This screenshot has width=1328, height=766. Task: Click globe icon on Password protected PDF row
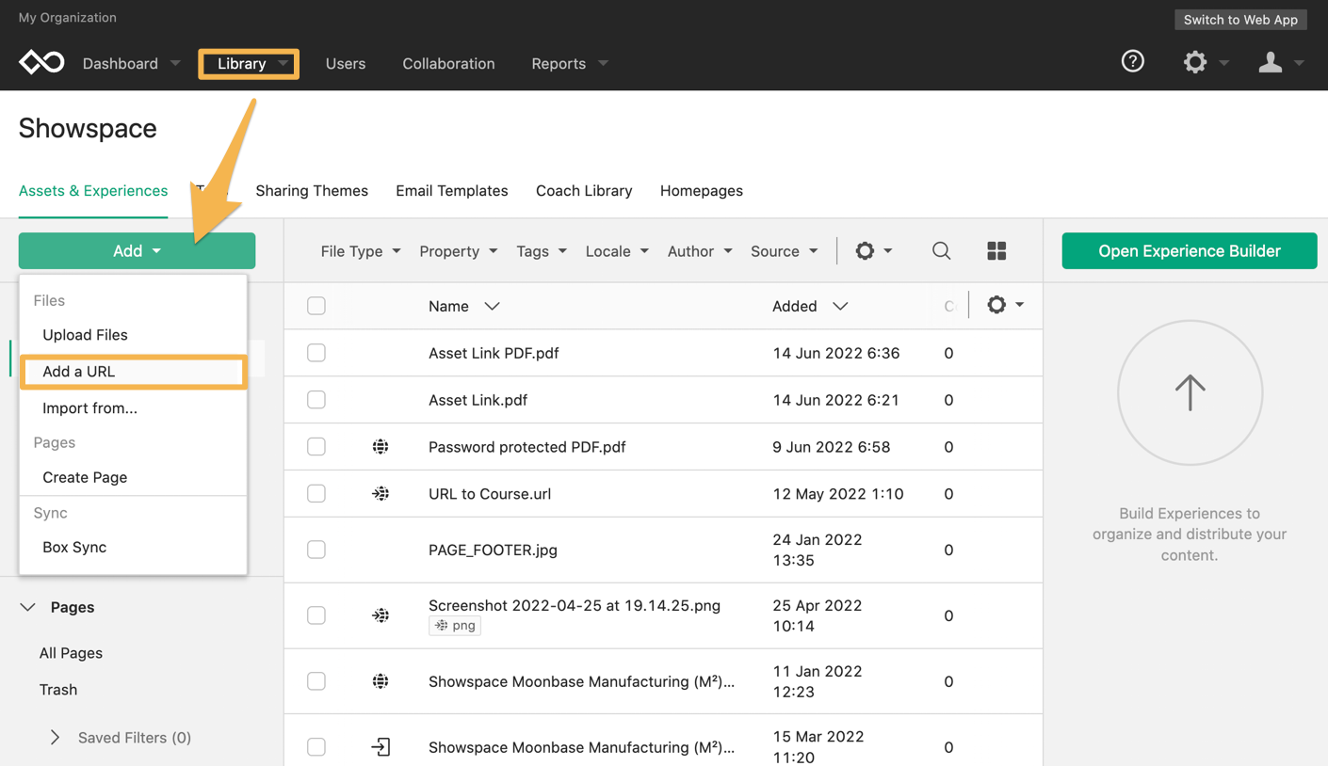(381, 447)
